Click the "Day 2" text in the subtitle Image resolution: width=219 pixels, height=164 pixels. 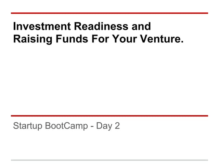coord(108,126)
